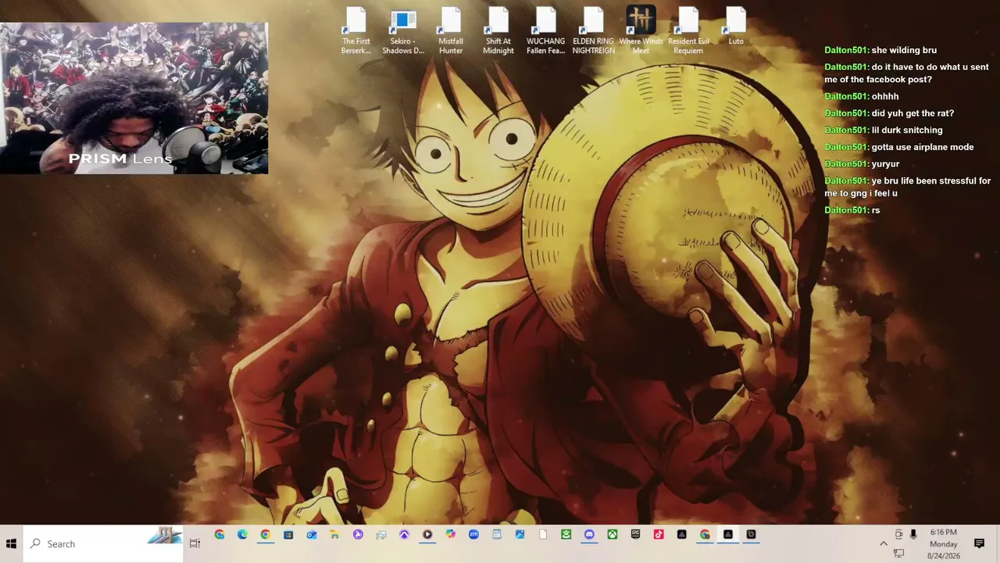Click the microphone icon in the system tray
This screenshot has width=1000, height=563.
912,535
